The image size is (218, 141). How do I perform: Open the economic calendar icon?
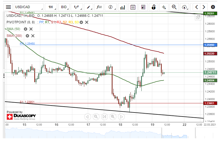click(x=133, y=7)
